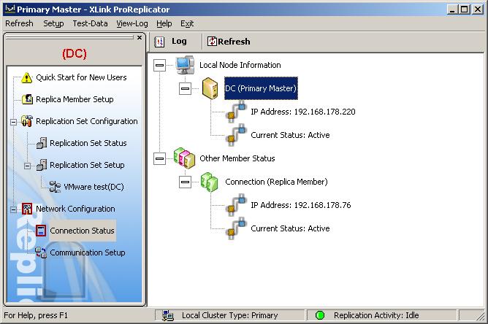Click the Replica Member Setup icon
This screenshot has height=324, width=488.
(27, 99)
